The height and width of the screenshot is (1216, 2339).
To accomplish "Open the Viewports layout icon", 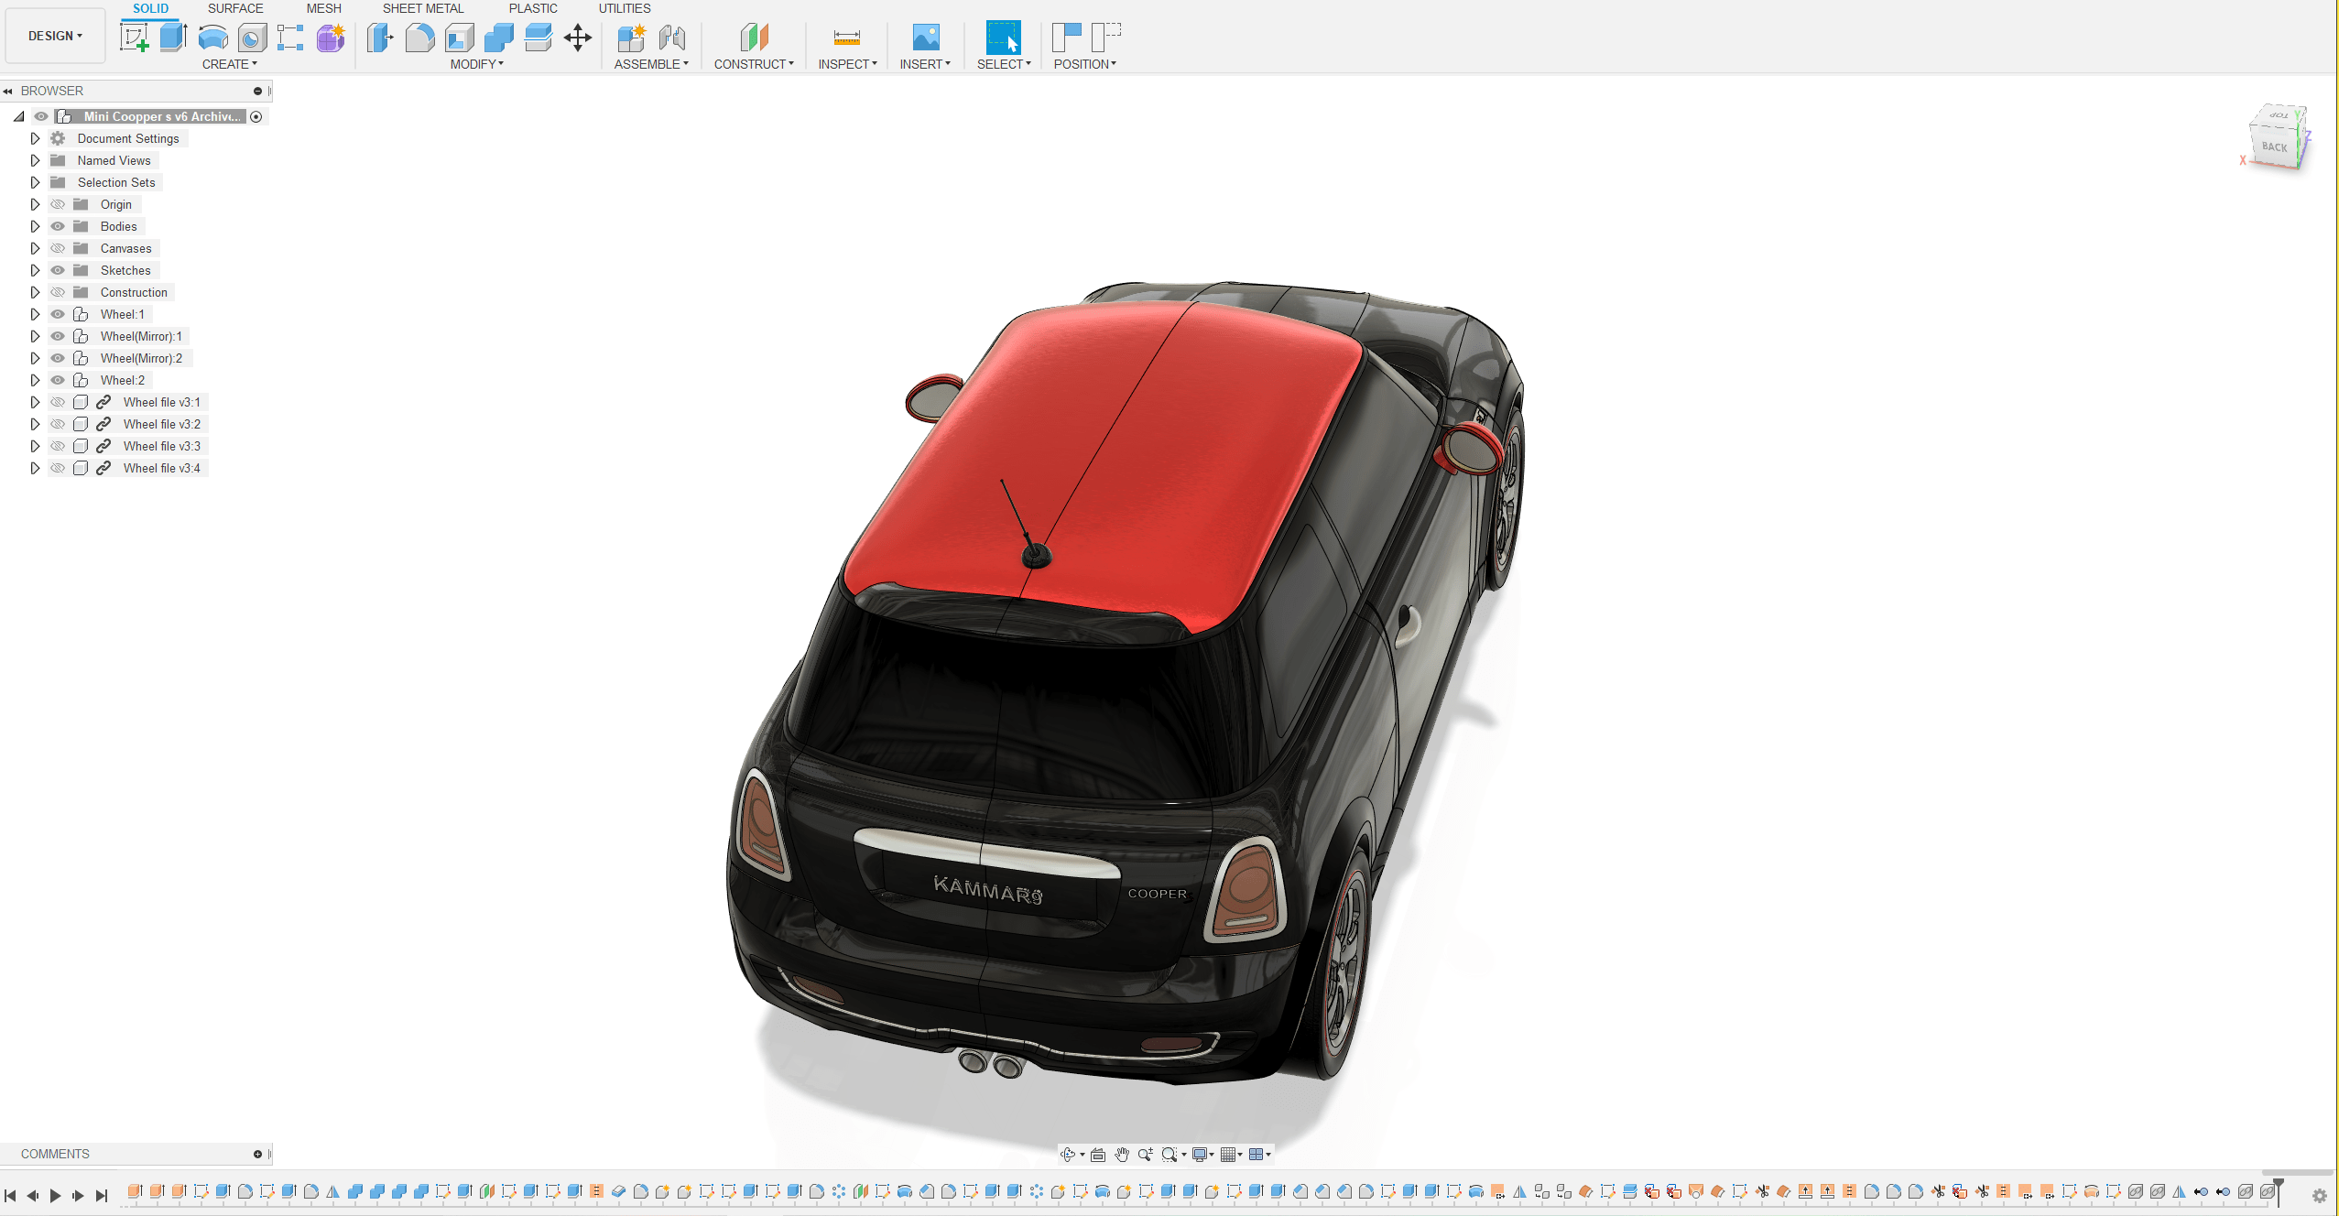I will pos(1257,1155).
